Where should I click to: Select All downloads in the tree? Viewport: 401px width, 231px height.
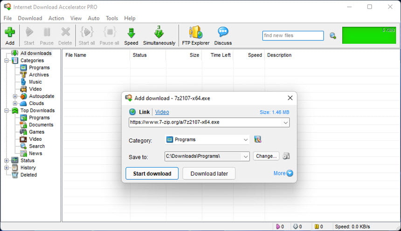point(36,53)
